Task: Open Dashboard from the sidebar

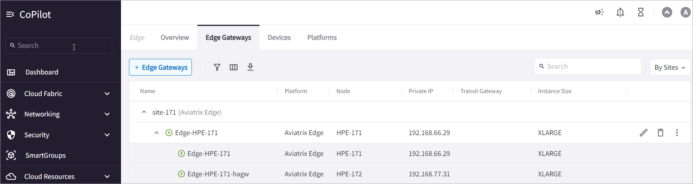Action: 42,72
